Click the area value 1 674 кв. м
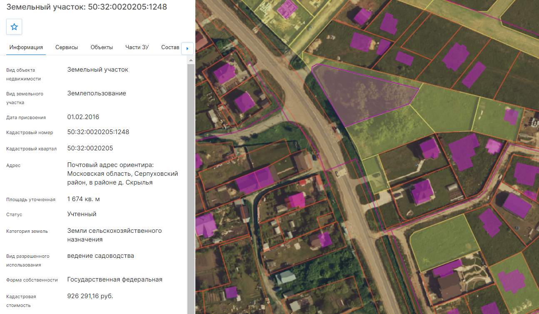 click(x=84, y=199)
